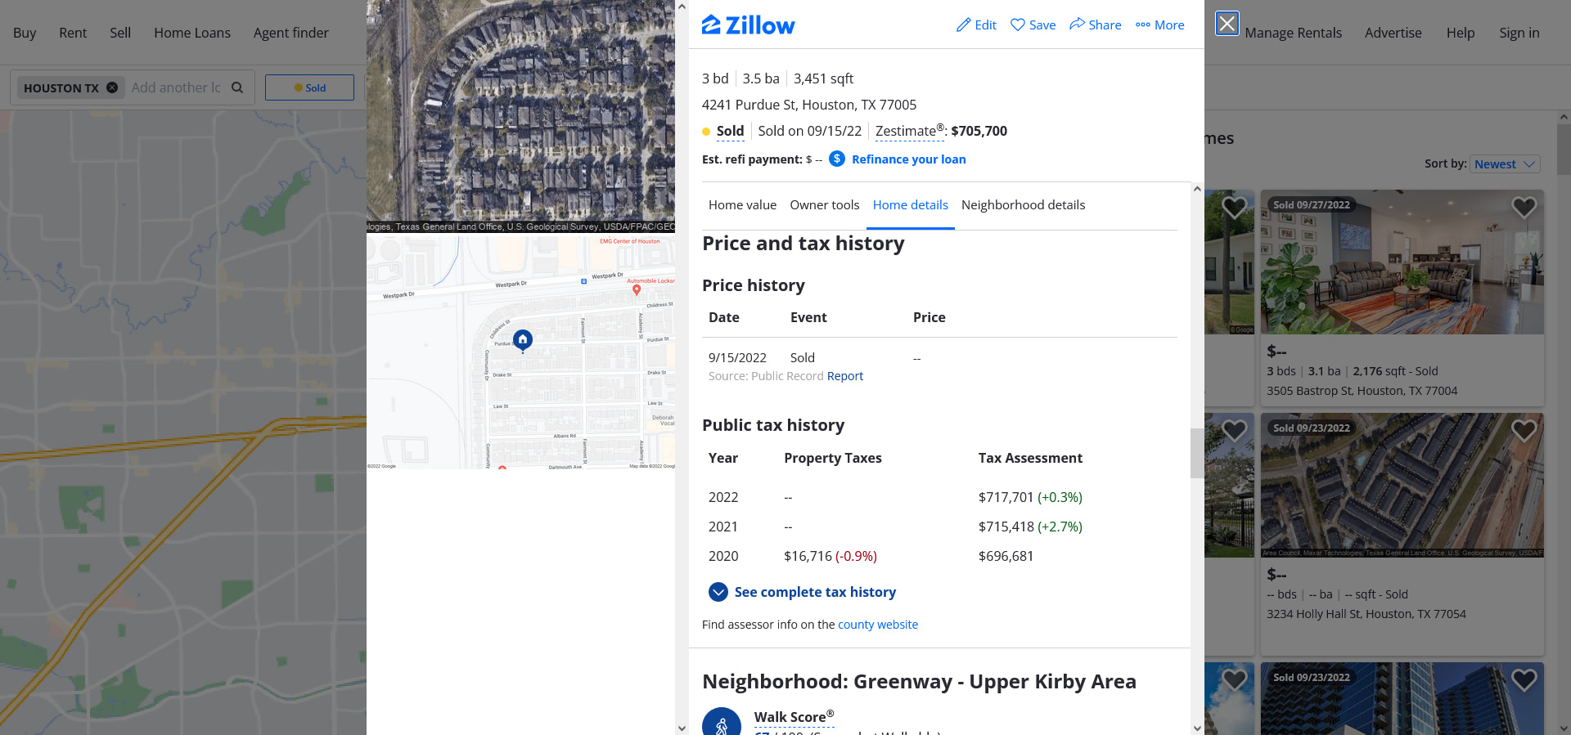Remove the HOUSTON TX search chip

(112, 87)
